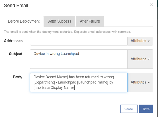
Task: Click the Send Email dialog title
Action: [x=16, y=6]
